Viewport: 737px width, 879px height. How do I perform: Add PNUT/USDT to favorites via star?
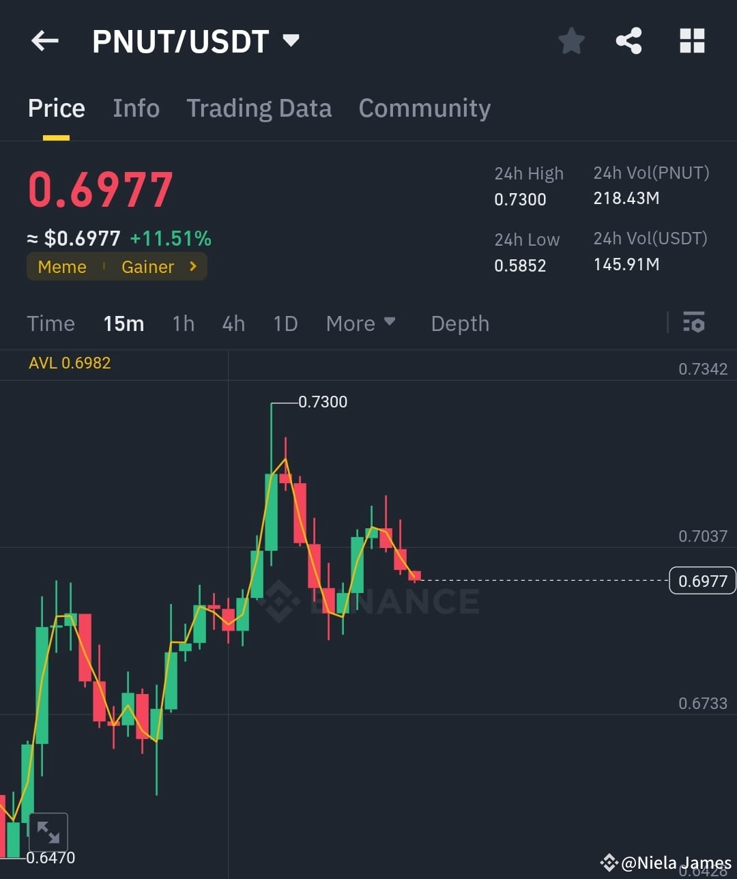(x=571, y=41)
